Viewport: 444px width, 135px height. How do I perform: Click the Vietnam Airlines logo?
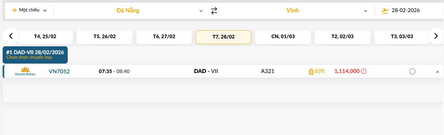[25, 71]
